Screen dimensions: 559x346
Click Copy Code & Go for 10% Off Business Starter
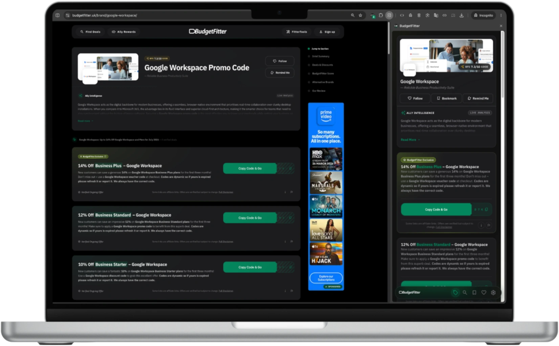click(x=250, y=267)
